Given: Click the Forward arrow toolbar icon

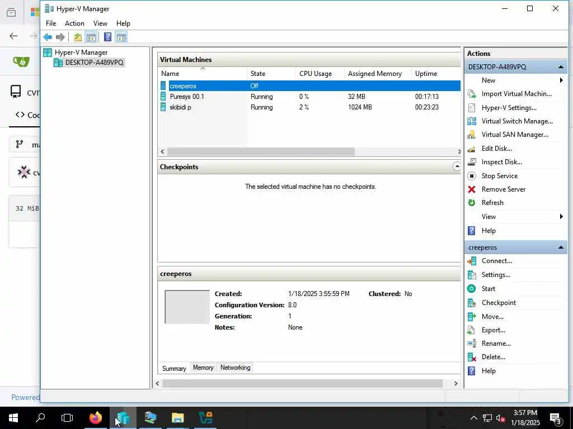Looking at the screenshot, I should point(60,37).
